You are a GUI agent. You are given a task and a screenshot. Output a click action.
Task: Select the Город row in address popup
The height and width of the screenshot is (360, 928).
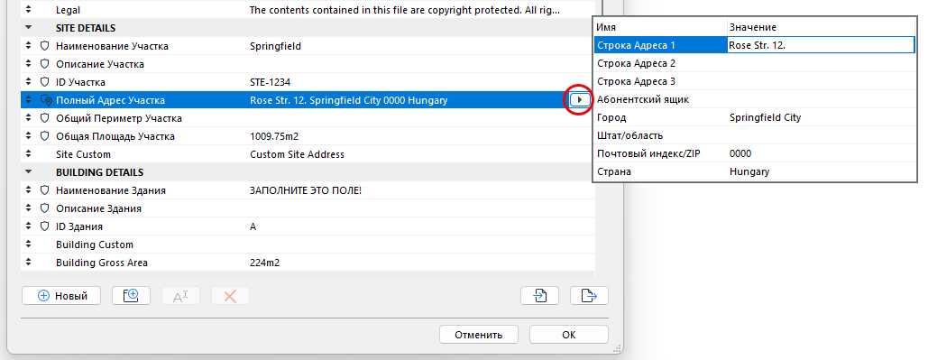tap(755, 117)
